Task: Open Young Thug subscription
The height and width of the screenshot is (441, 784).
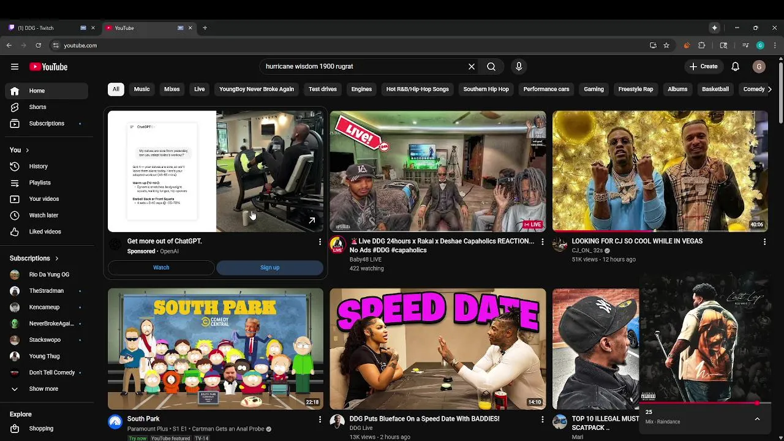Action: click(47, 356)
